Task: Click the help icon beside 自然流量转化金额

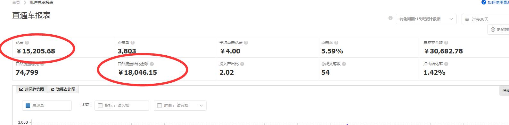Action: pos(152,64)
